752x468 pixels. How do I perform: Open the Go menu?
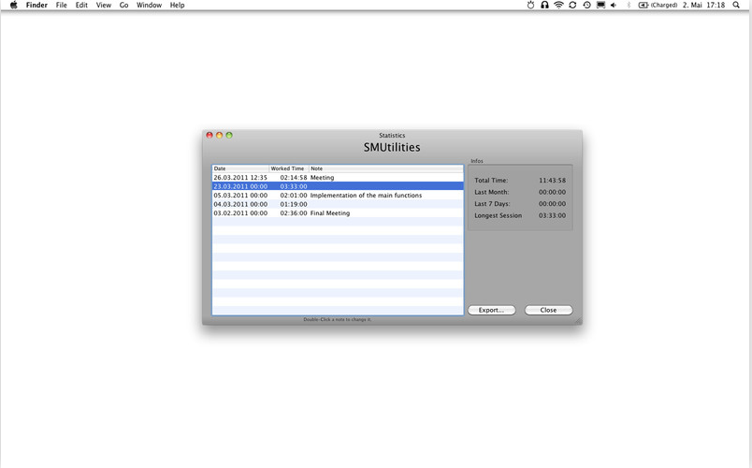coord(123,5)
